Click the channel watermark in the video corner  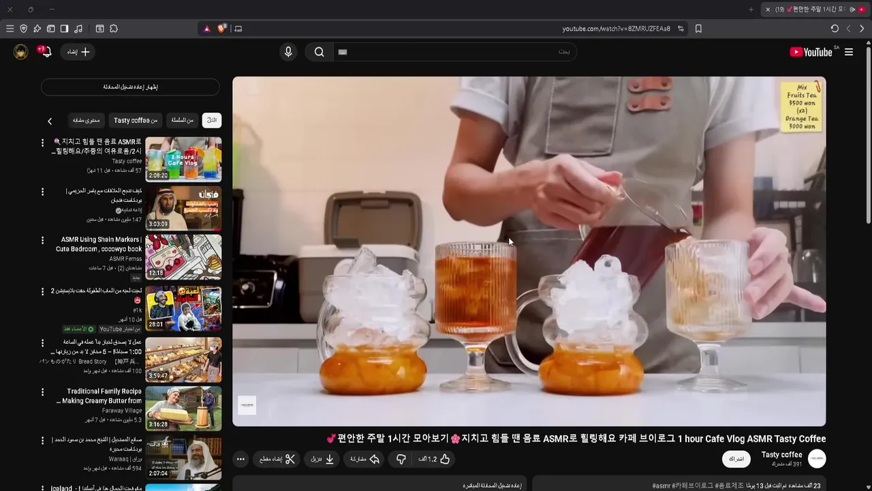[x=247, y=405]
